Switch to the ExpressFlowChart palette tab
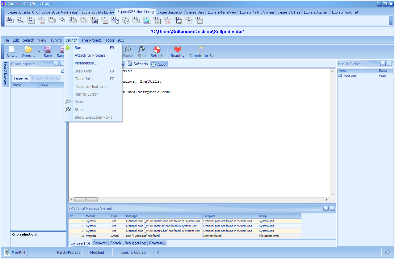 tap(345, 12)
